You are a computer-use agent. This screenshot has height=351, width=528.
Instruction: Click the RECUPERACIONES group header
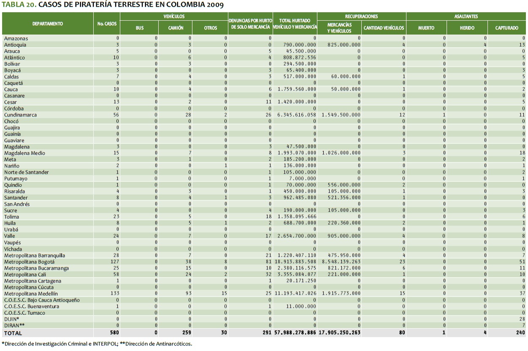[x=361, y=16]
